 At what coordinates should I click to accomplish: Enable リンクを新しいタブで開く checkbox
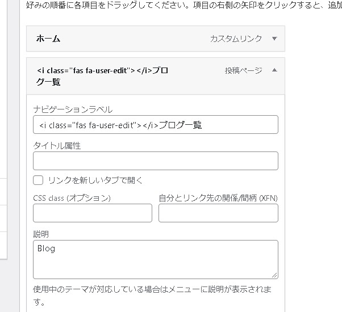pos(39,180)
